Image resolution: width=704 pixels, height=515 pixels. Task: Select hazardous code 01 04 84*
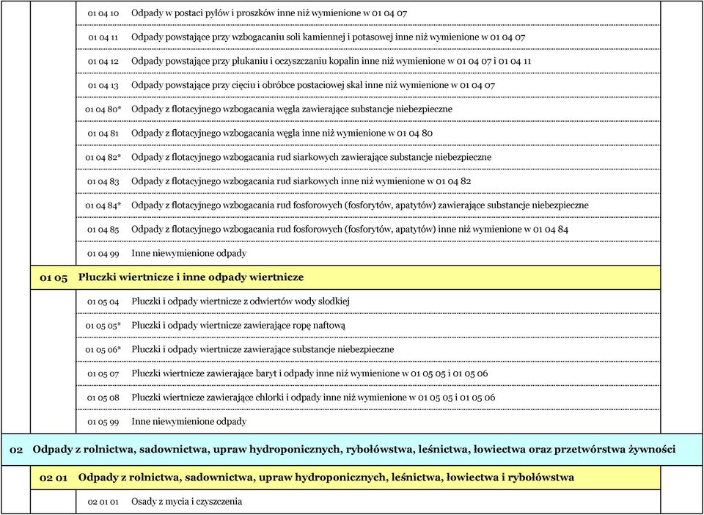[103, 205]
